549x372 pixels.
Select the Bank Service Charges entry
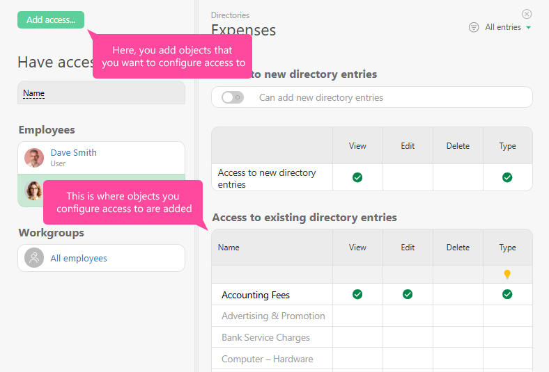(265, 338)
